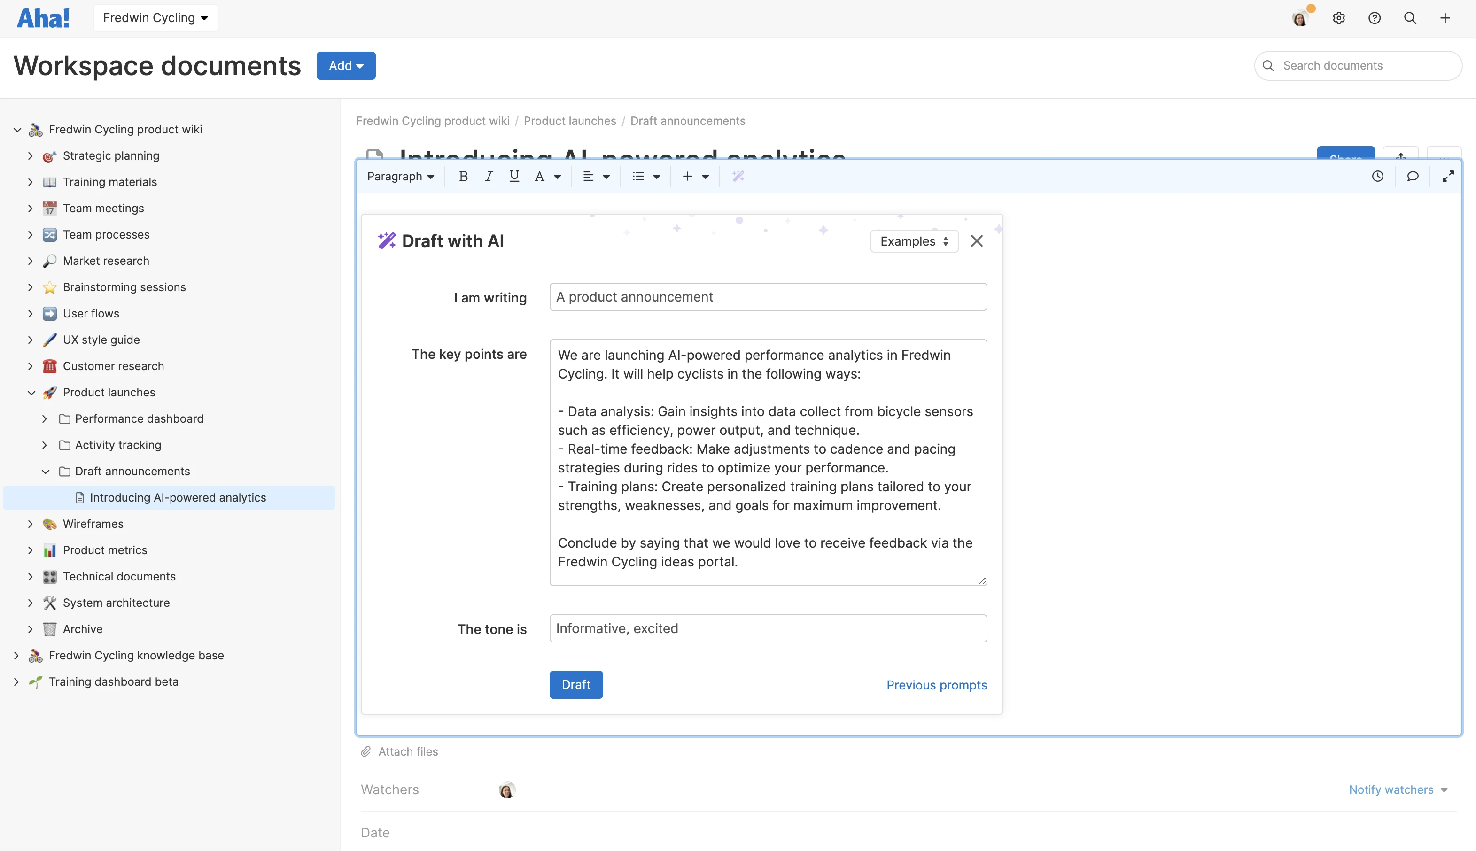Open the AI writing assistant wand icon

(738, 176)
